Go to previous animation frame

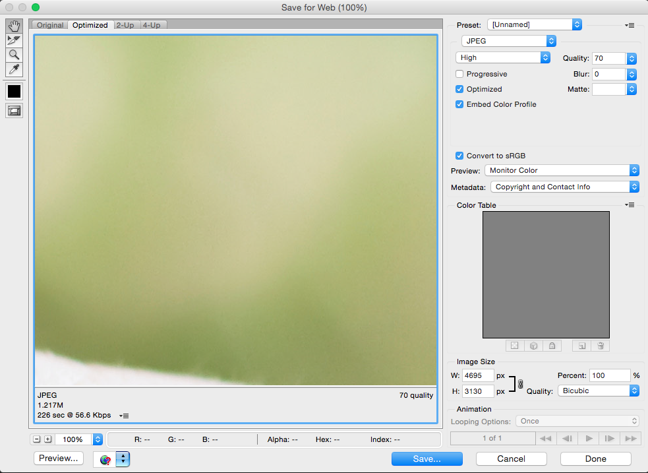tap(567, 438)
